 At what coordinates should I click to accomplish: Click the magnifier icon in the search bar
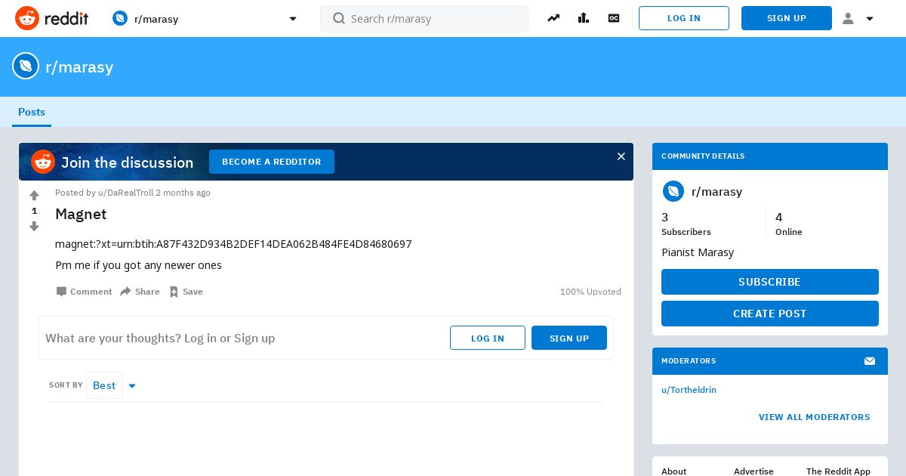coord(339,18)
